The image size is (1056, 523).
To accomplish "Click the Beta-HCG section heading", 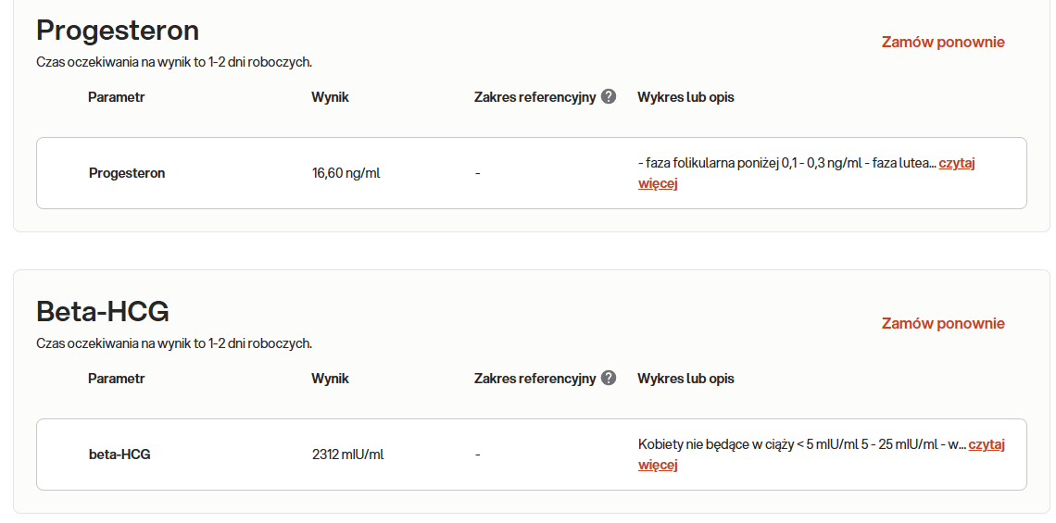I will point(102,312).
